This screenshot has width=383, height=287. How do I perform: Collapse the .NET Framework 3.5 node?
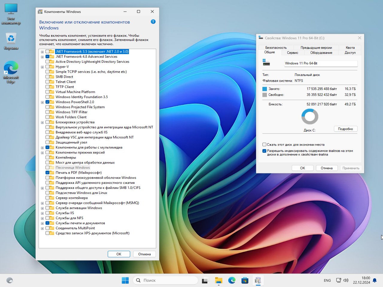click(x=42, y=51)
